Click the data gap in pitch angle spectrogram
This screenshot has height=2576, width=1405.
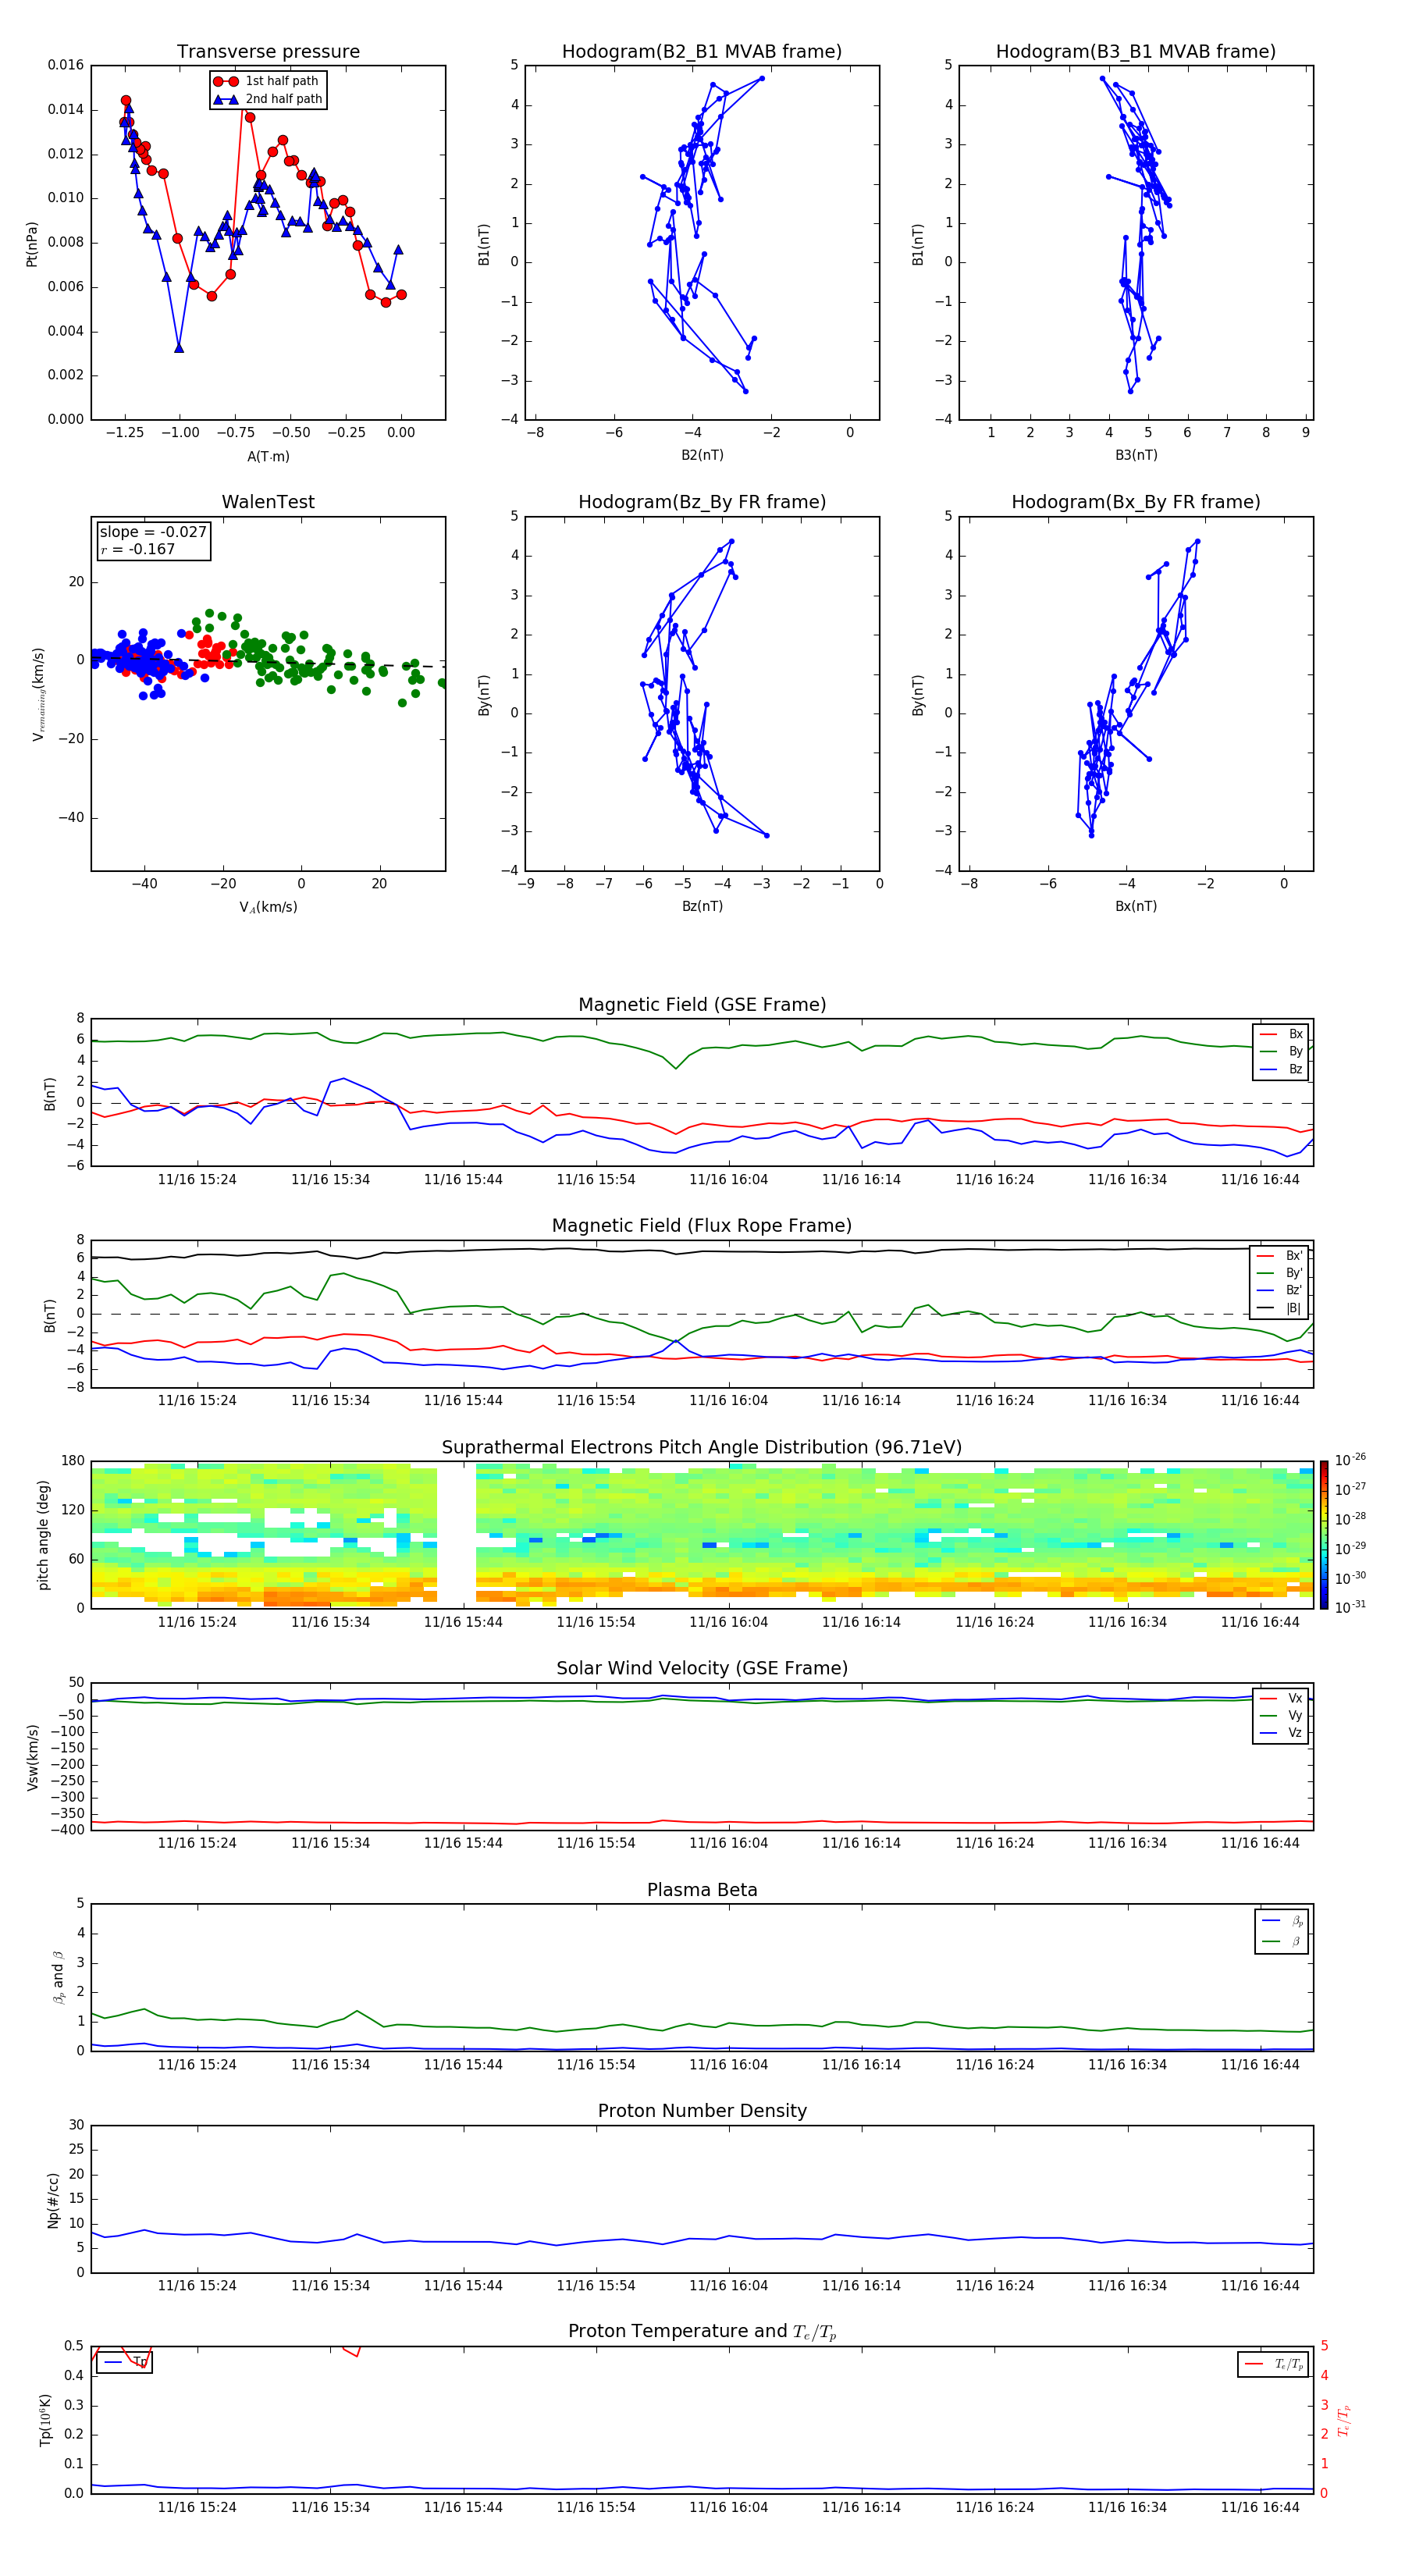pyautogui.click(x=456, y=1535)
